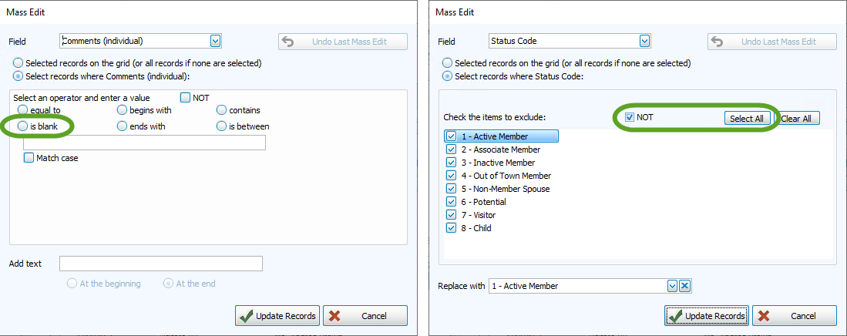Click Update Records in Status Code dialog

coord(706,316)
